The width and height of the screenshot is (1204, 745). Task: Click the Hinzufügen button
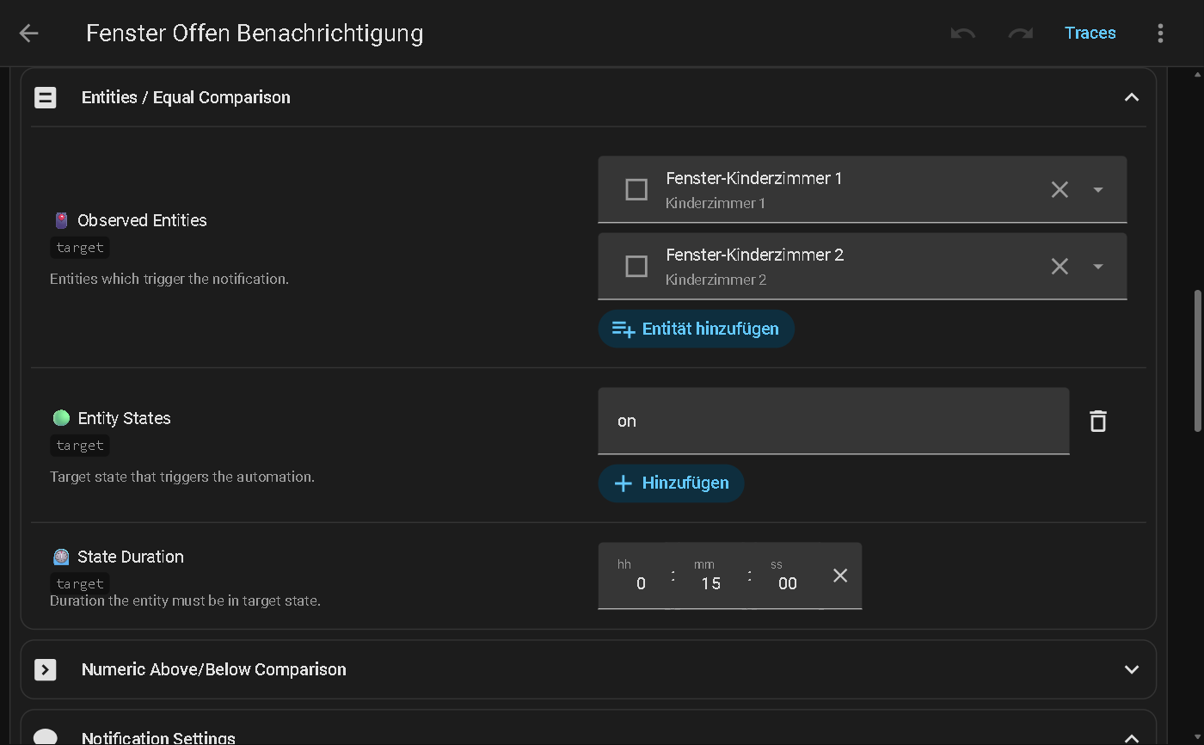tap(671, 483)
